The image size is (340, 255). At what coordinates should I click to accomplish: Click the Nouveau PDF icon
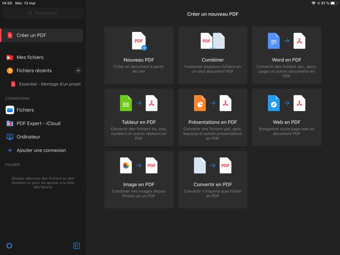[x=139, y=41]
